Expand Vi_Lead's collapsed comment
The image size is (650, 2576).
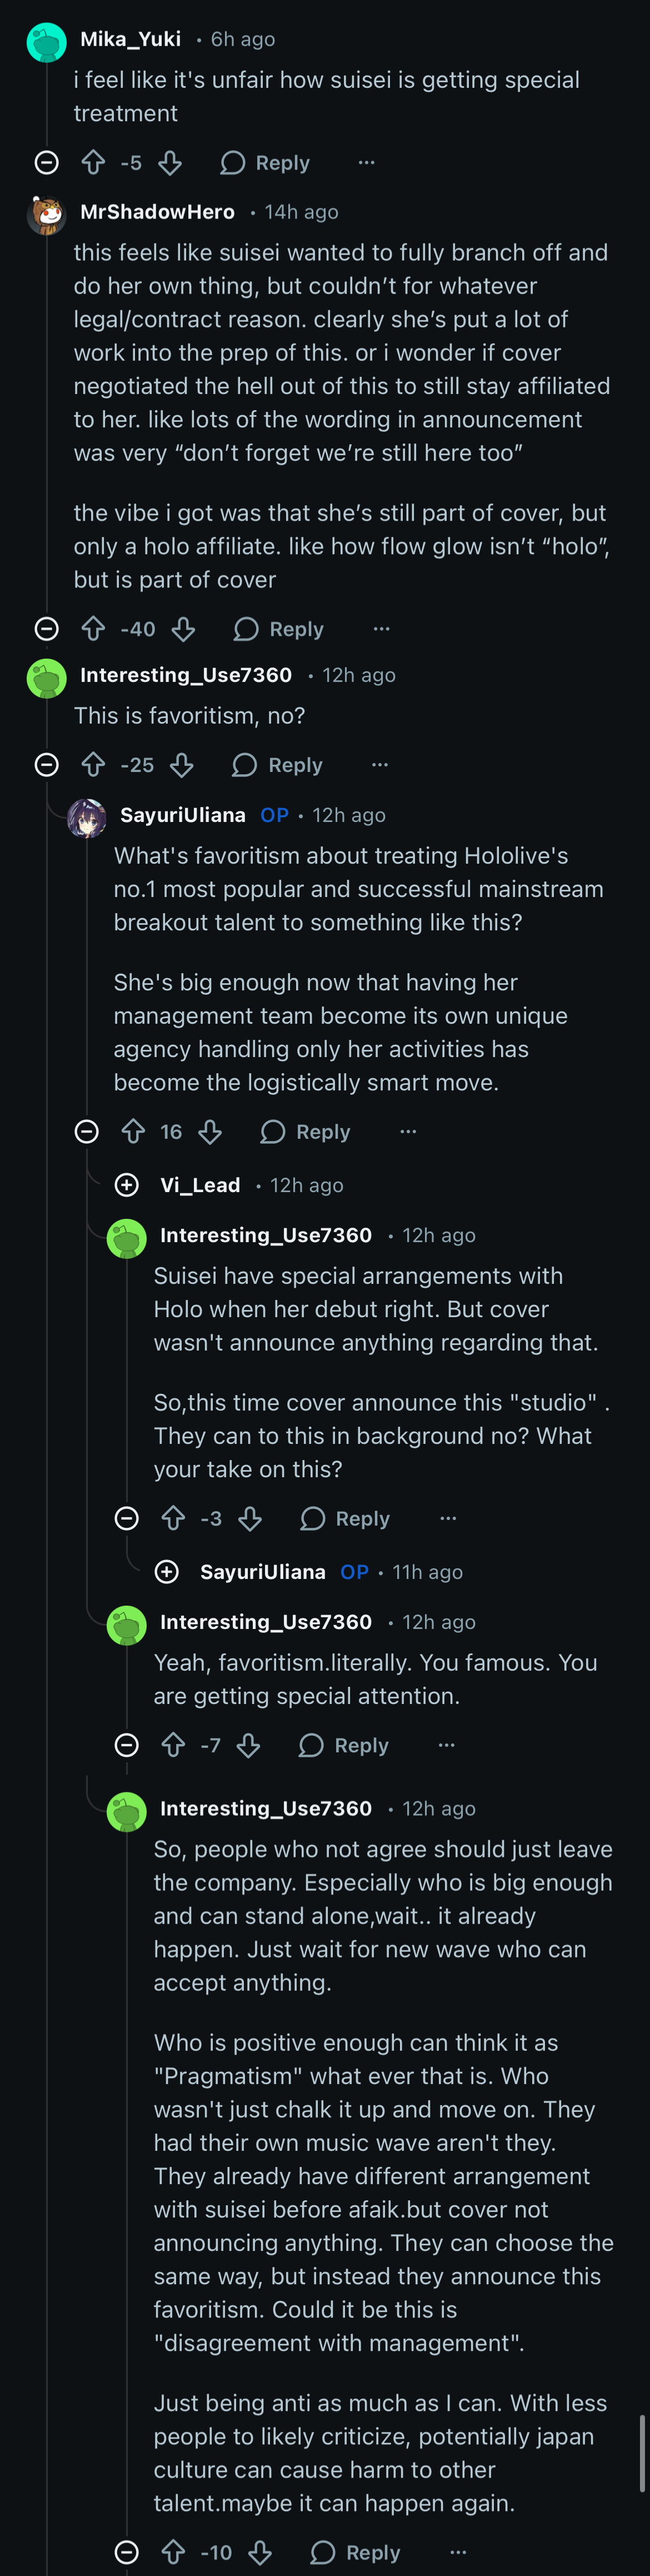click(x=127, y=1185)
